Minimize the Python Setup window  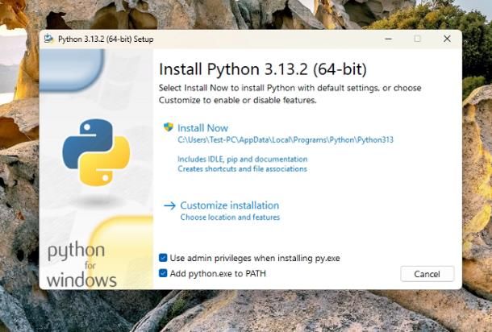[389, 39]
